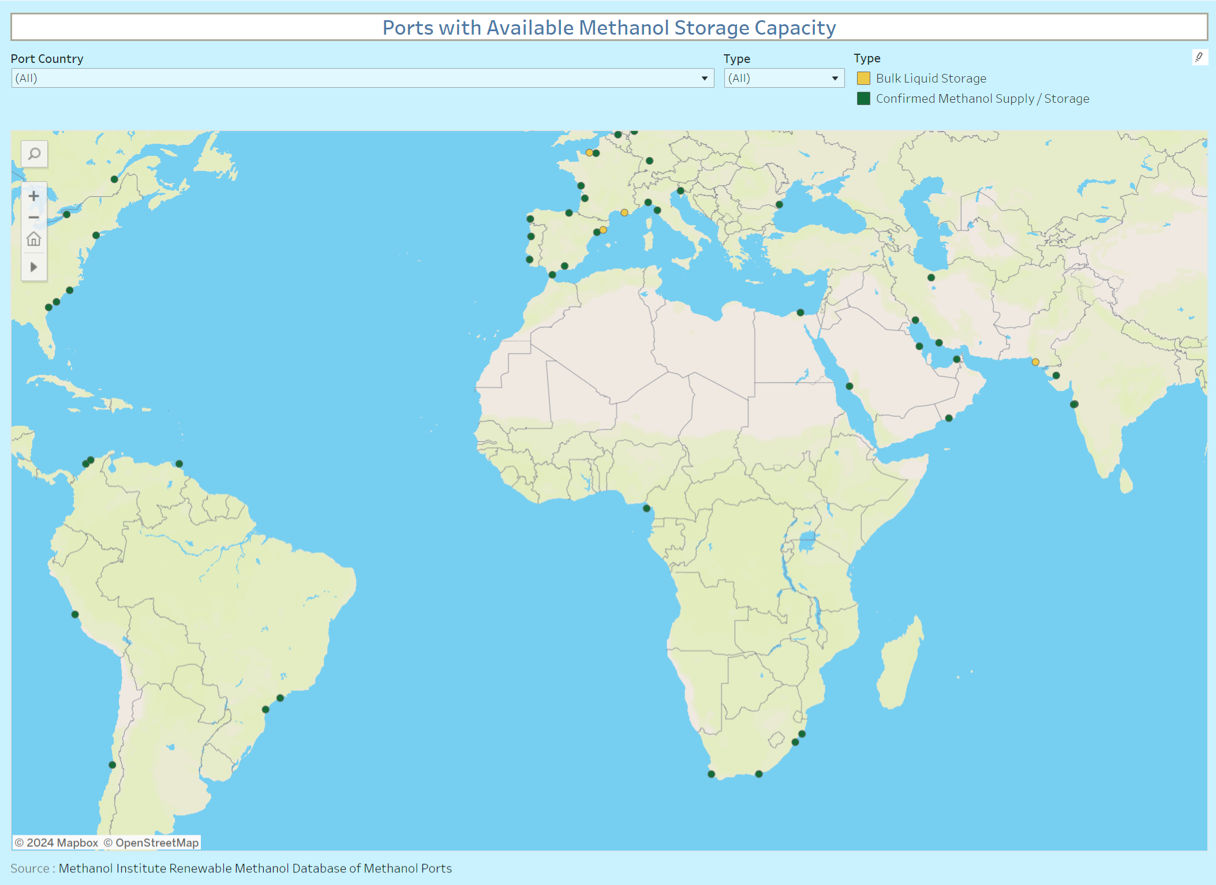Click the green port marker in Peru
The width and height of the screenshot is (1216, 885).
tap(75, 614)
